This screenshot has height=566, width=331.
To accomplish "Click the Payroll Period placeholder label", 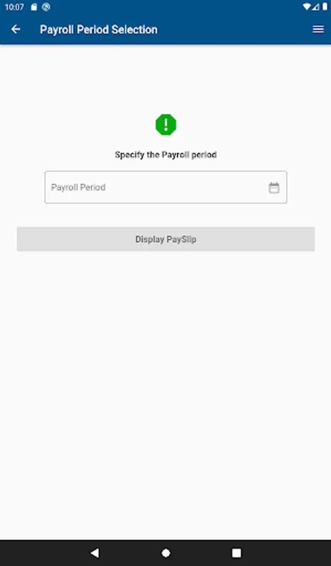I will 79,187.
